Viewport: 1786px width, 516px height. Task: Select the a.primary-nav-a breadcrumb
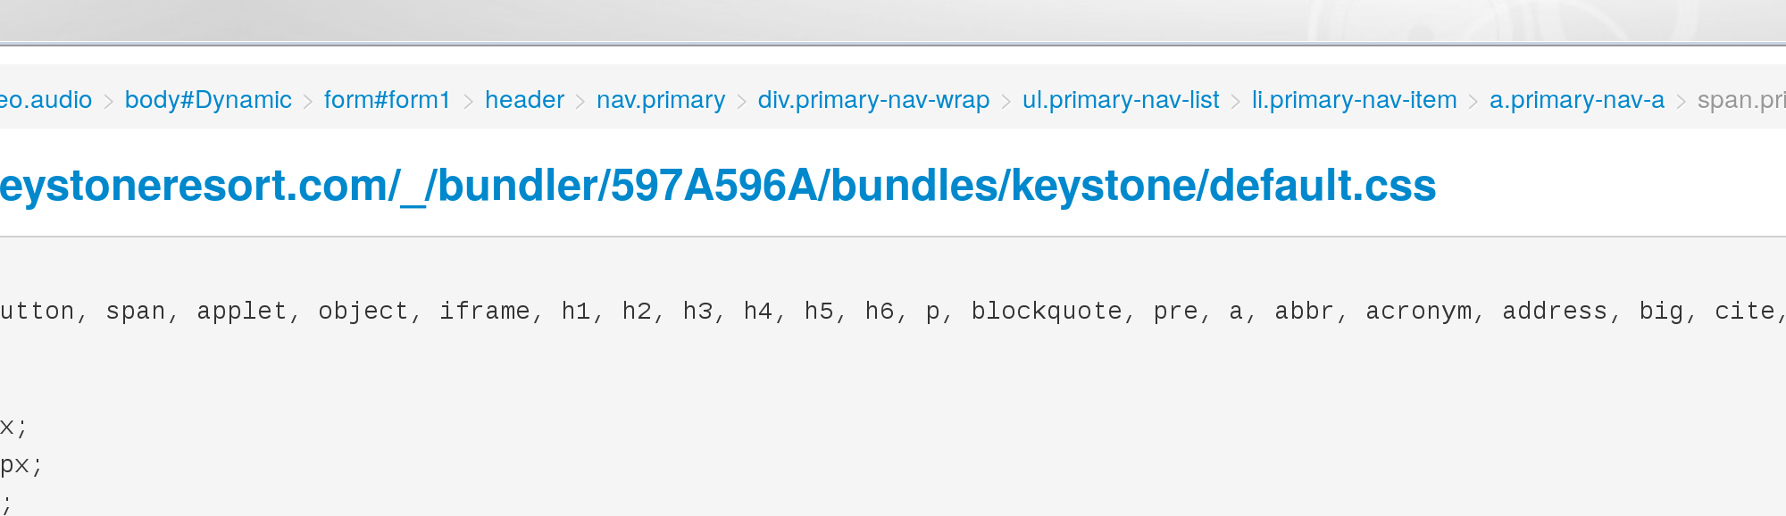pos(1576,100)
